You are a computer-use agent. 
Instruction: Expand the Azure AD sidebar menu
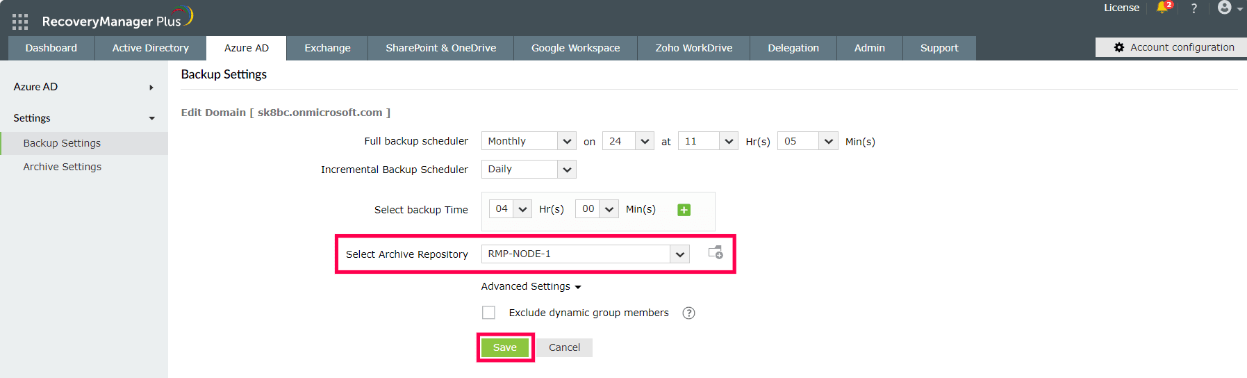coord(83,87)
